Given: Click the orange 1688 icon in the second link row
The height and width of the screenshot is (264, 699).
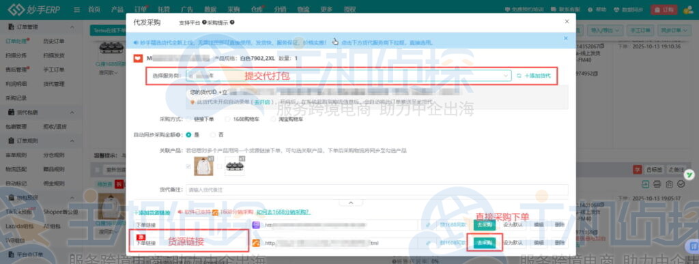Looking at the screenshot, I should 256,243.
